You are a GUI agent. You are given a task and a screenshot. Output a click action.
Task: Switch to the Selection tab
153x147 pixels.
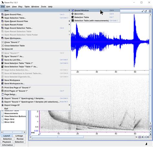(x=7, y=139)
